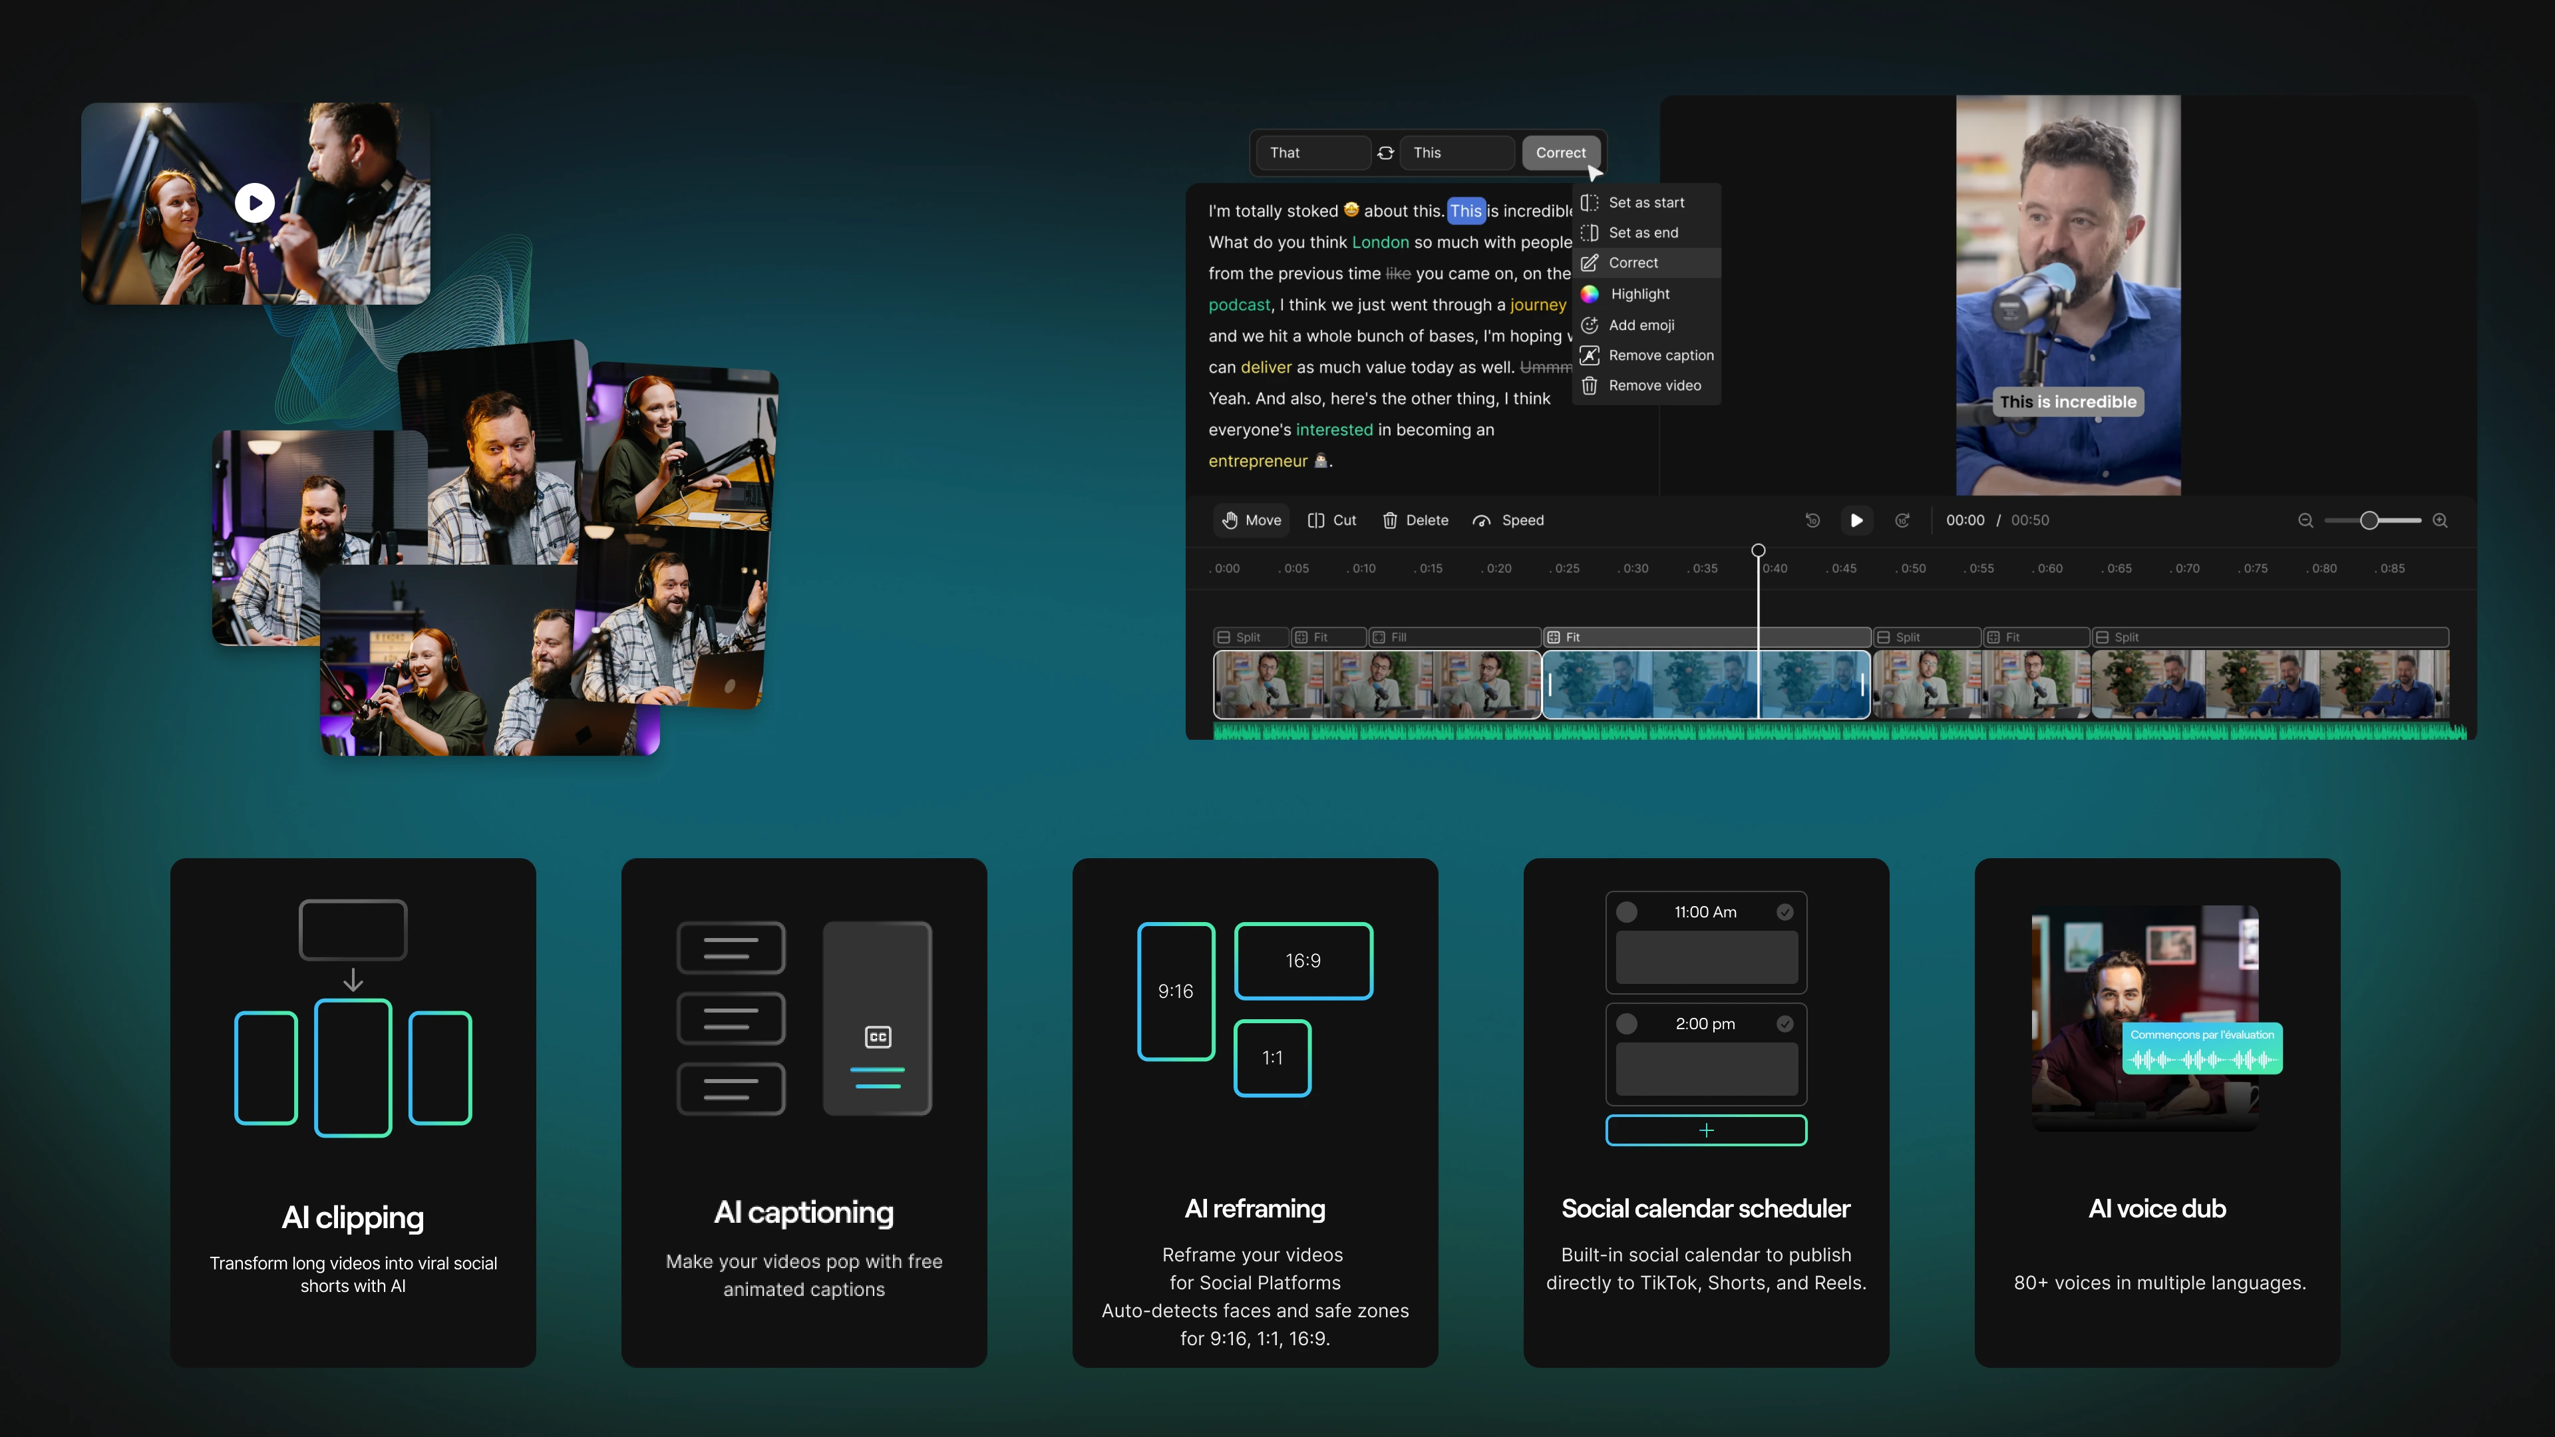Click the green audio waveform track
This screenshot has height=1437, width=2555.
pyautogui.click(x=1840, y=732)
